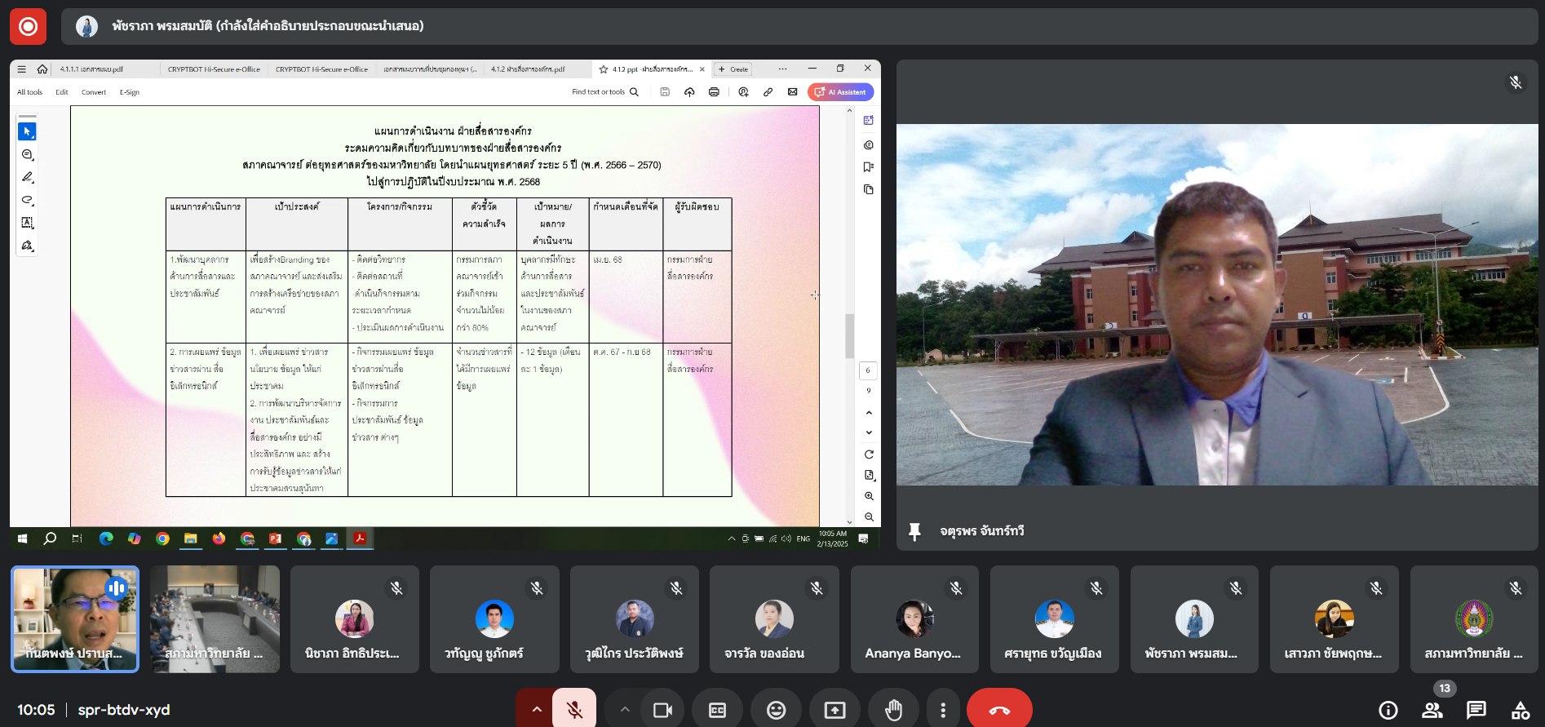The image size is (1545, 727).
Task: Switch to the CRYPTBOT Hi-Secure e-Office tab
Action: pos(214,69)
